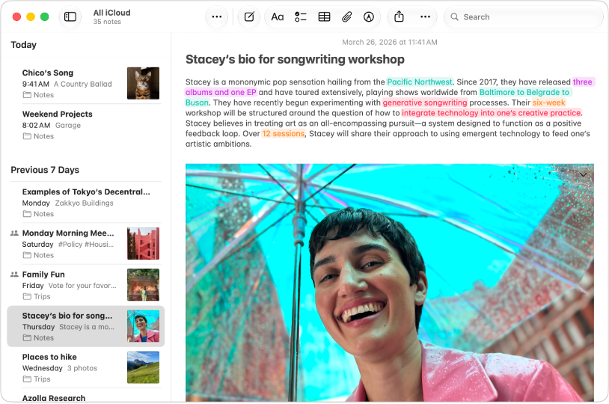
Task: Click the magnifying glass search icon
Action: coord(454,17)
